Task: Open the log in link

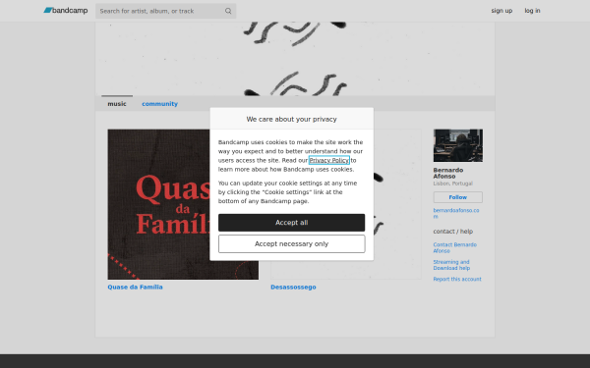Action: 532,11
